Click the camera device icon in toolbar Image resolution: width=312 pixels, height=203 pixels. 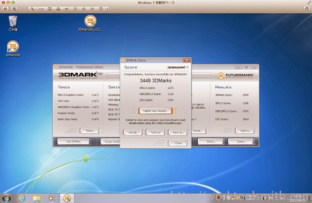[76, 9]
